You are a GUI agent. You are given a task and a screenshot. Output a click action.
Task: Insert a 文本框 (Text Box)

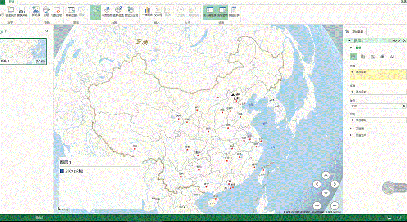(158, 11)
